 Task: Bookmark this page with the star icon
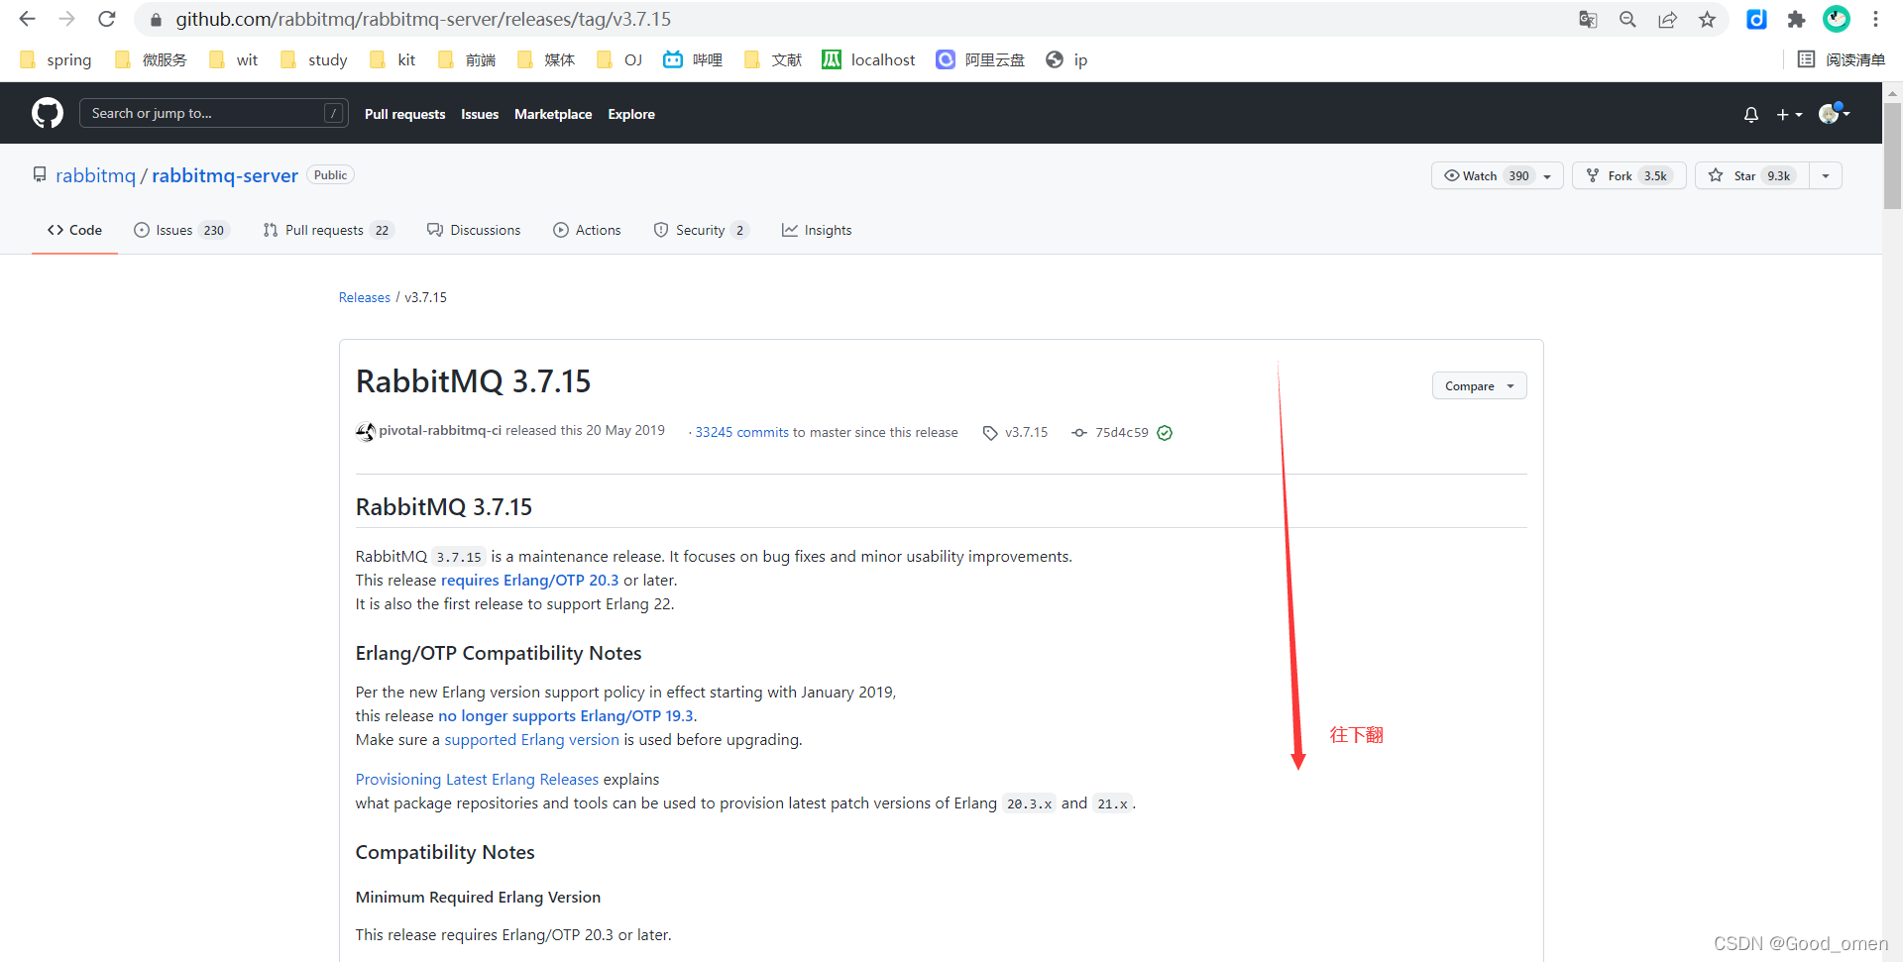(1707, 20)
